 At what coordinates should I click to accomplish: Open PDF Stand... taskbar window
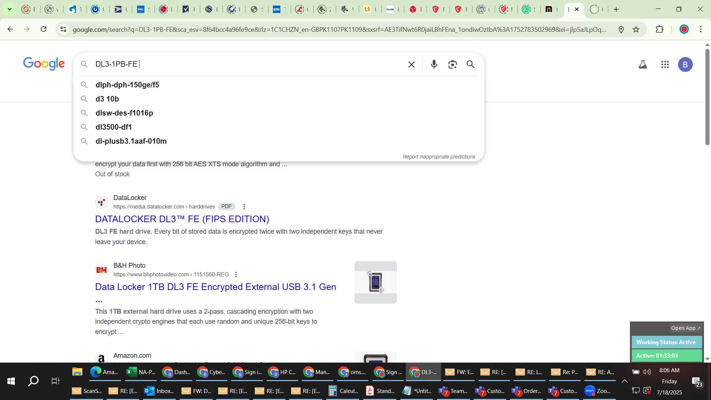point(380,391)
